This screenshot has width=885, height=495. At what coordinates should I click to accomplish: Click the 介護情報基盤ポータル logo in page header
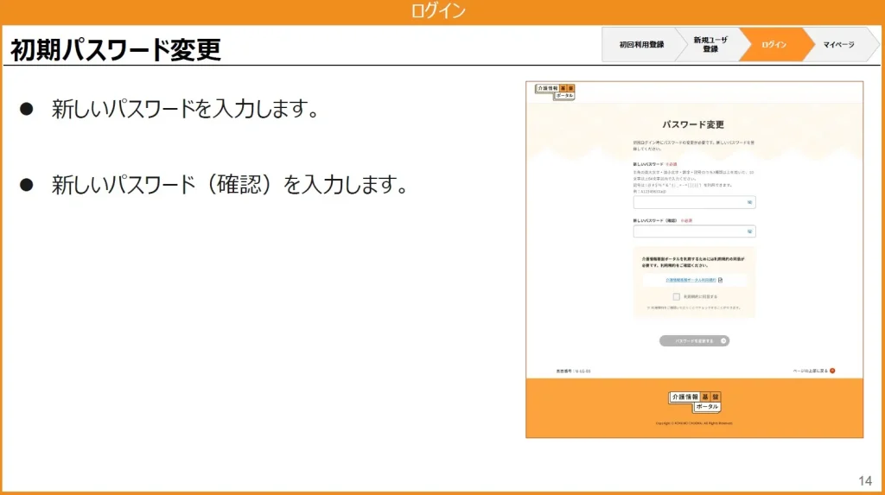click(555, 91)
